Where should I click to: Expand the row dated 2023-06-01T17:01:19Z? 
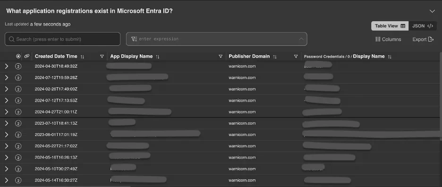pyautogui.click(x=7, y=135)
